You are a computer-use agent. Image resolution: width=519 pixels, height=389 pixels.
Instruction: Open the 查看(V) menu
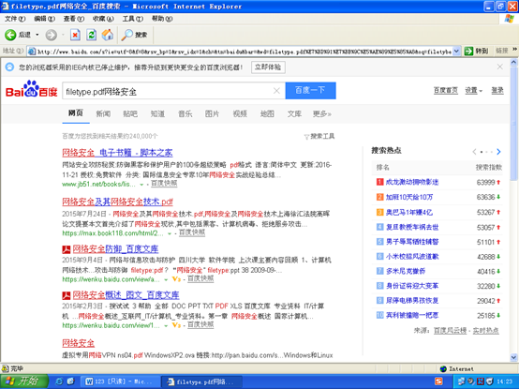74,19
